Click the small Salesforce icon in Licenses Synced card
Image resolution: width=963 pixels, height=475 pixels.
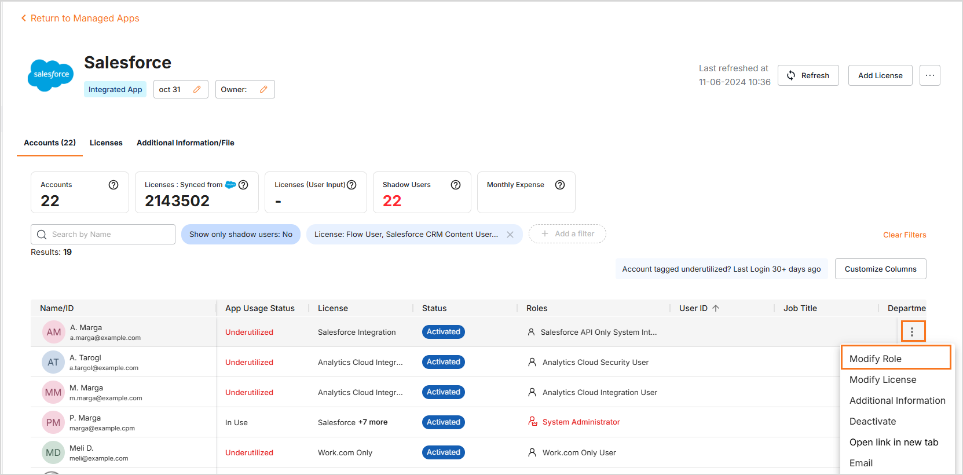230,185
